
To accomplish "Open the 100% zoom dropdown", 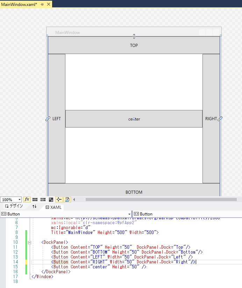I will [20, 200].
